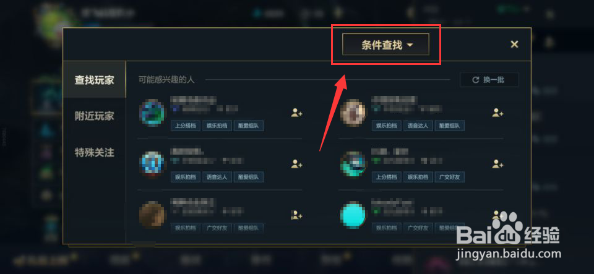Select the second right player's 广交好友 tag
The width and height of the screenshot is (594, 274).
click(449, 177)
